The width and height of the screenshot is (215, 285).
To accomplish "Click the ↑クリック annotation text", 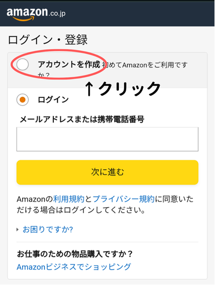I will [x=123, y=89].
